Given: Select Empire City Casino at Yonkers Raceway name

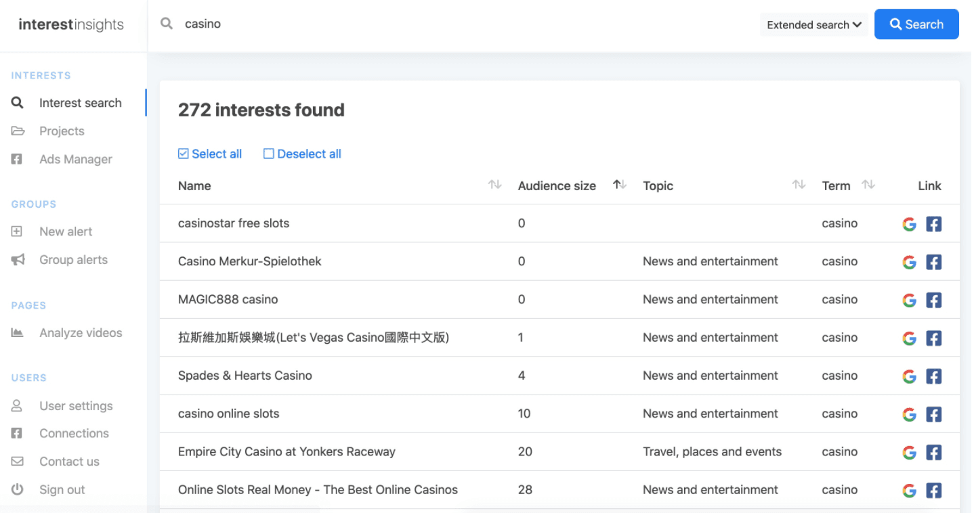Looking at the screenshot, I should coord(287,451).
